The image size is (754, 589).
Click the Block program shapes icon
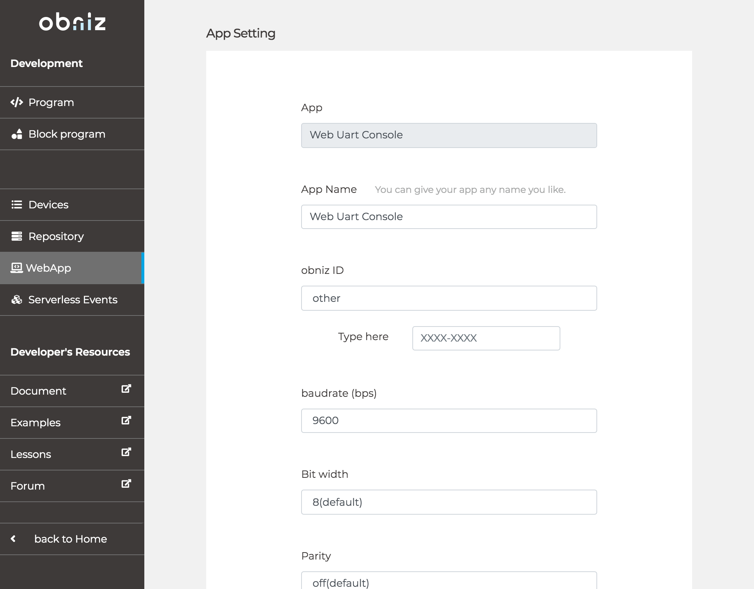pos(17,134)
